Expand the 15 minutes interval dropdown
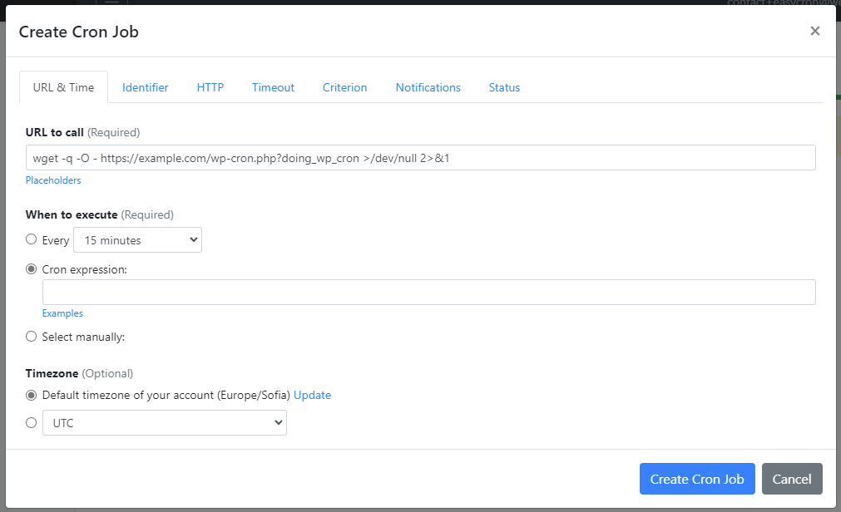 click(x=137, y=239)
